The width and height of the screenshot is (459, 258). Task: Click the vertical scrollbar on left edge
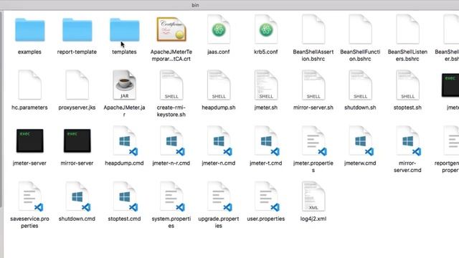(1, 109)
